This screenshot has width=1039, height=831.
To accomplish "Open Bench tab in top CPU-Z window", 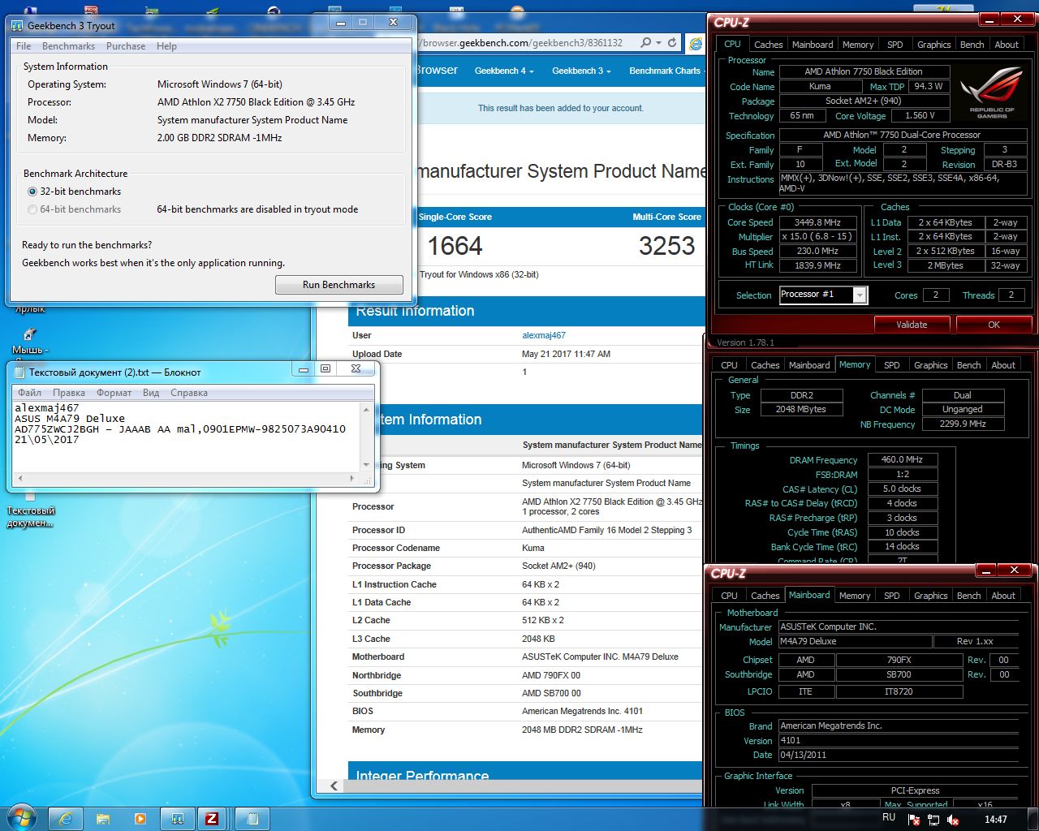I will 972,45.
